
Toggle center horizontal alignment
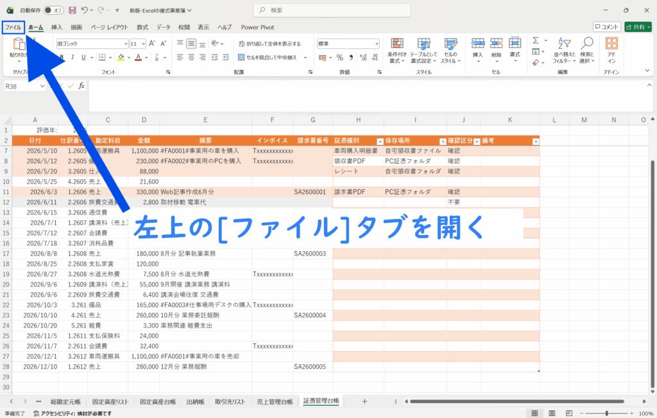coord(191,57)
